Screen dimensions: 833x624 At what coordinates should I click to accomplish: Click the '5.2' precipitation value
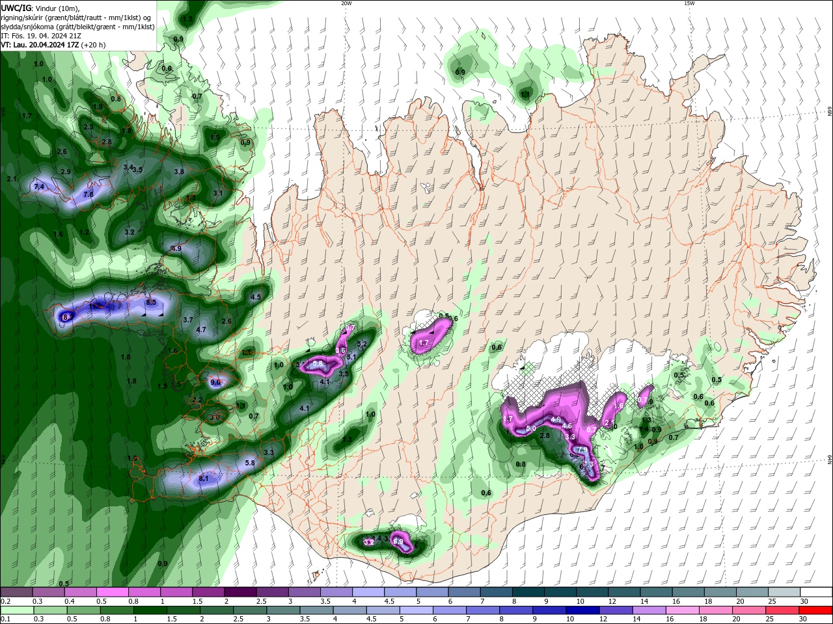(x=362, y=344)
